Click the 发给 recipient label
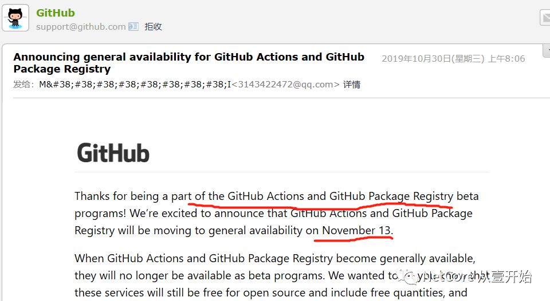 [23, 85]
